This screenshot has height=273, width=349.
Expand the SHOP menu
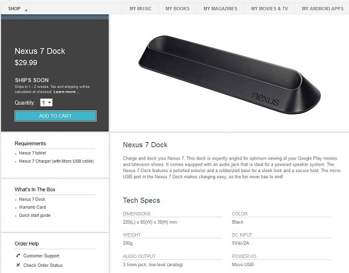(x=16, y=9)
